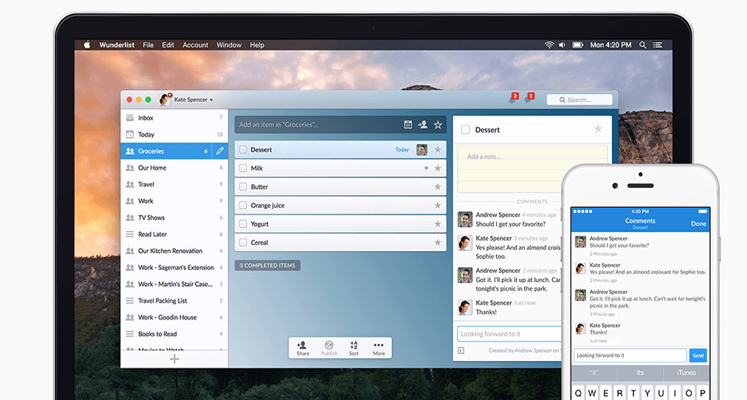Viewport: 747px width, 400px height.
Task: Click the desktop comment field 'Looking forward to it'
Action: [x=510, y=334]
